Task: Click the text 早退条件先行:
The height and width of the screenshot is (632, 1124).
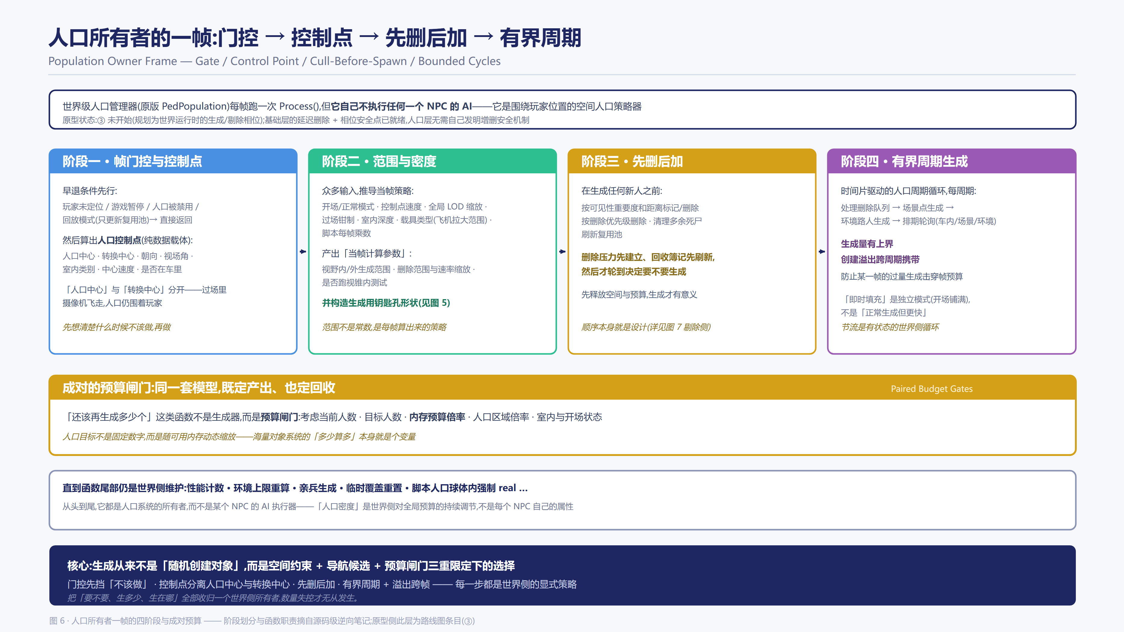Action: point(90,191)
